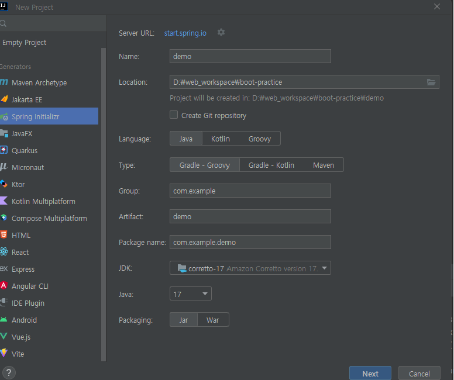Image resolution: width=454 pixels, height=380 pixels.
Task: Click the Package name field
Action: (250, 242)
